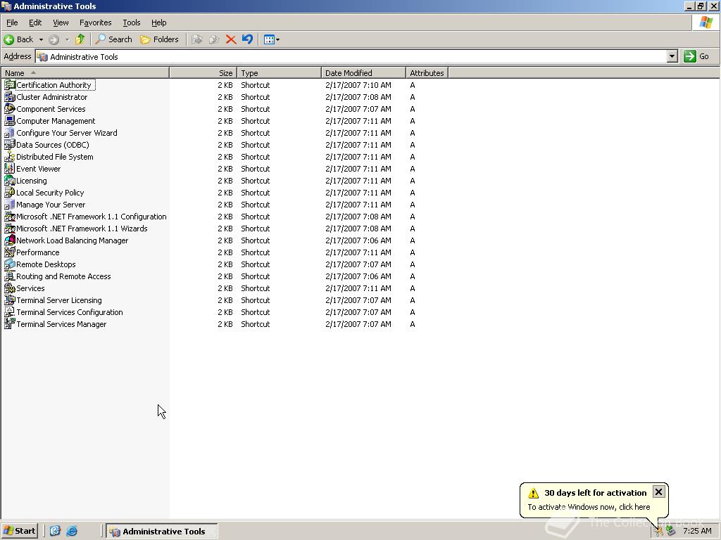Click the Move To toolbar icon
The width and height of the screenshot is (721, 540).
click(x=197, y=39)
